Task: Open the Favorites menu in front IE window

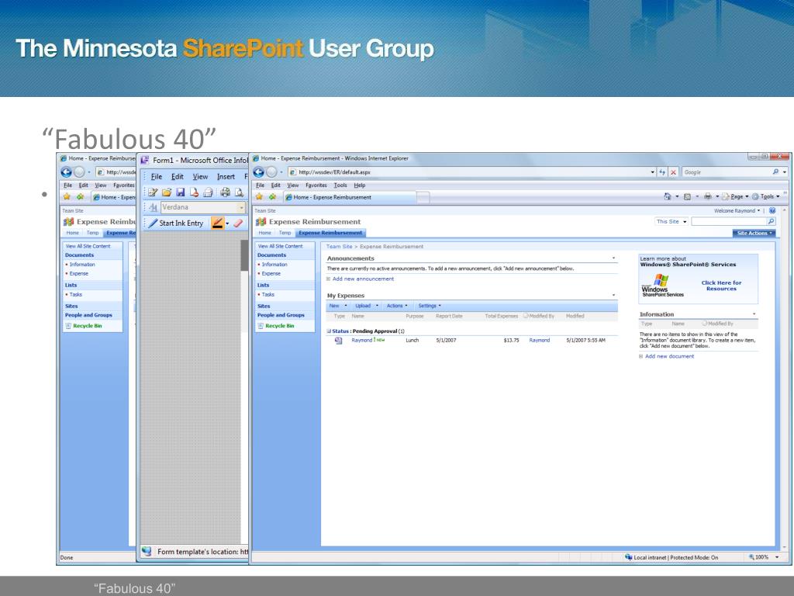Action: [x=316, y=185]
